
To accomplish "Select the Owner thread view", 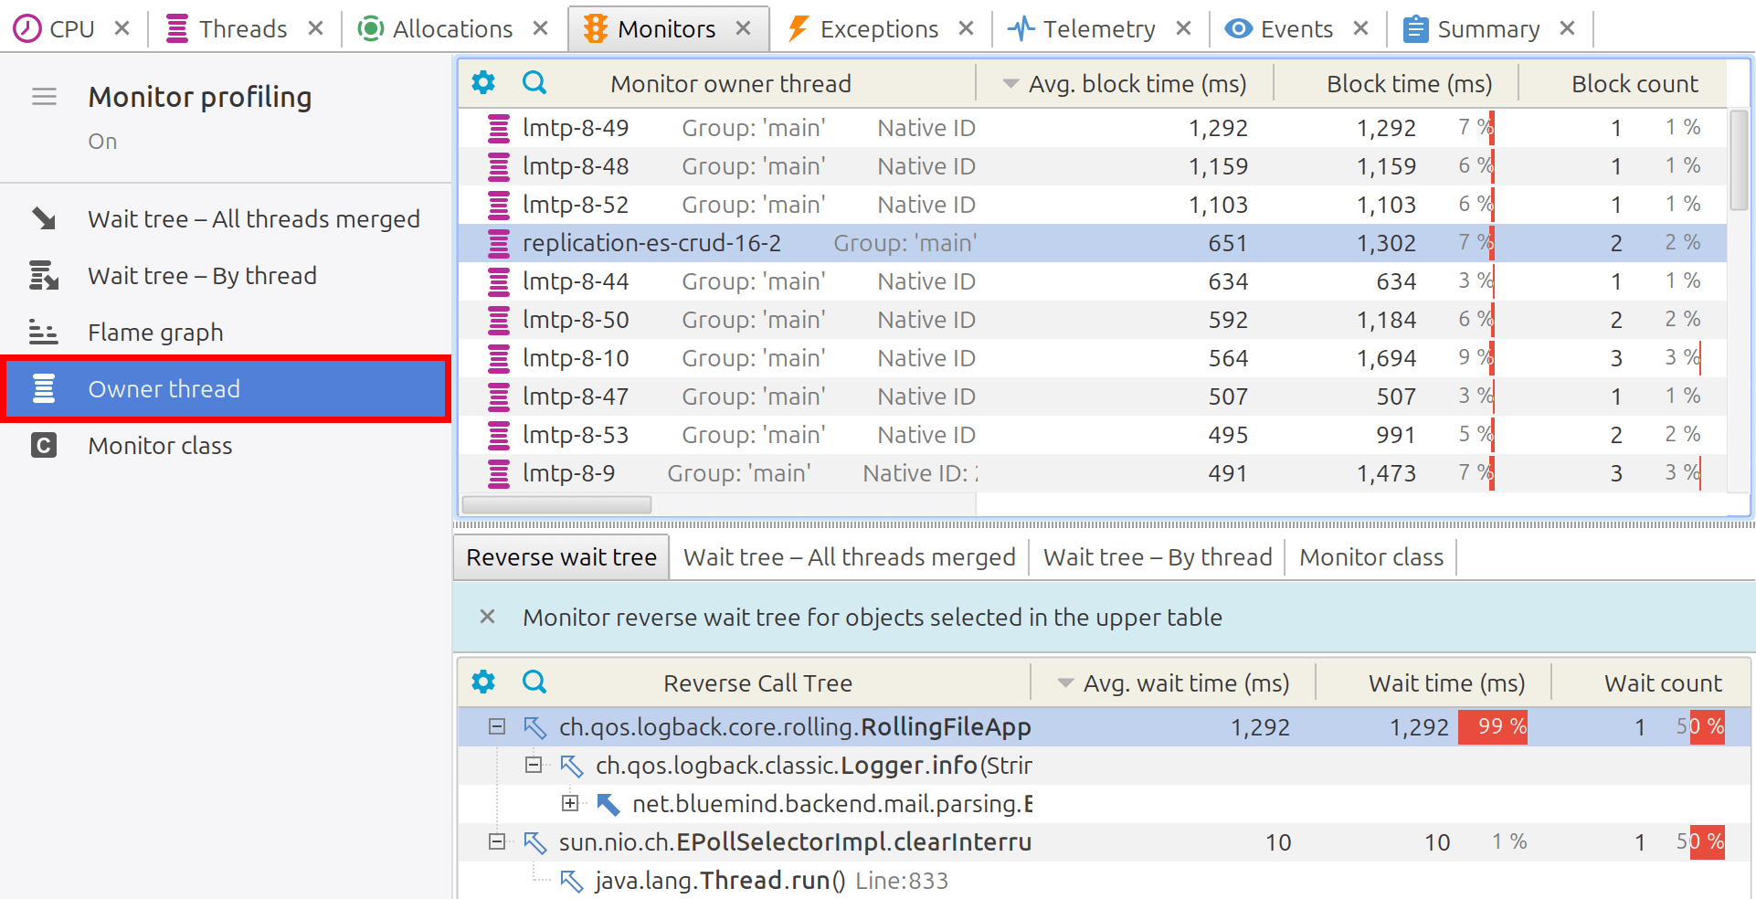I will (226, 389).
